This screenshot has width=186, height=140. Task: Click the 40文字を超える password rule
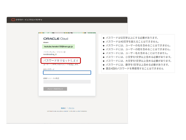point(132,41)
